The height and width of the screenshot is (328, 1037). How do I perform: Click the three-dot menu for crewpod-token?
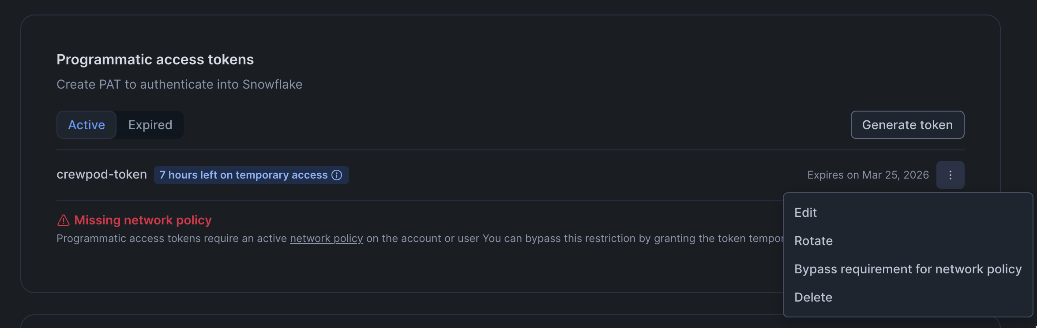point(950,175)
